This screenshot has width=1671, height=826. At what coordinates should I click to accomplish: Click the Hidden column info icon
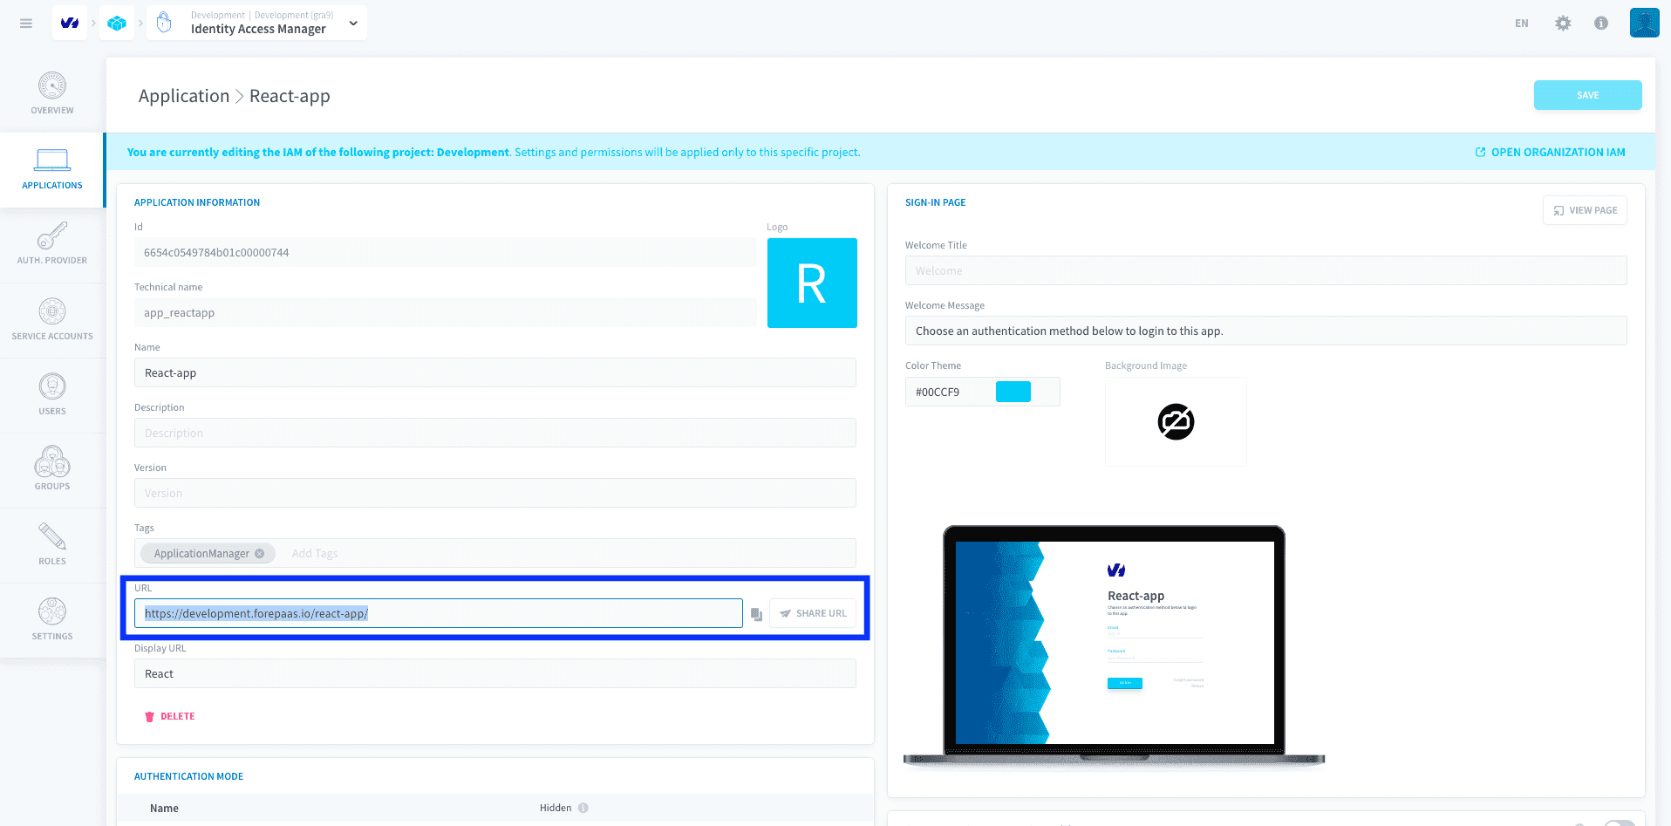pyautogui.click(x=583, y=808)
